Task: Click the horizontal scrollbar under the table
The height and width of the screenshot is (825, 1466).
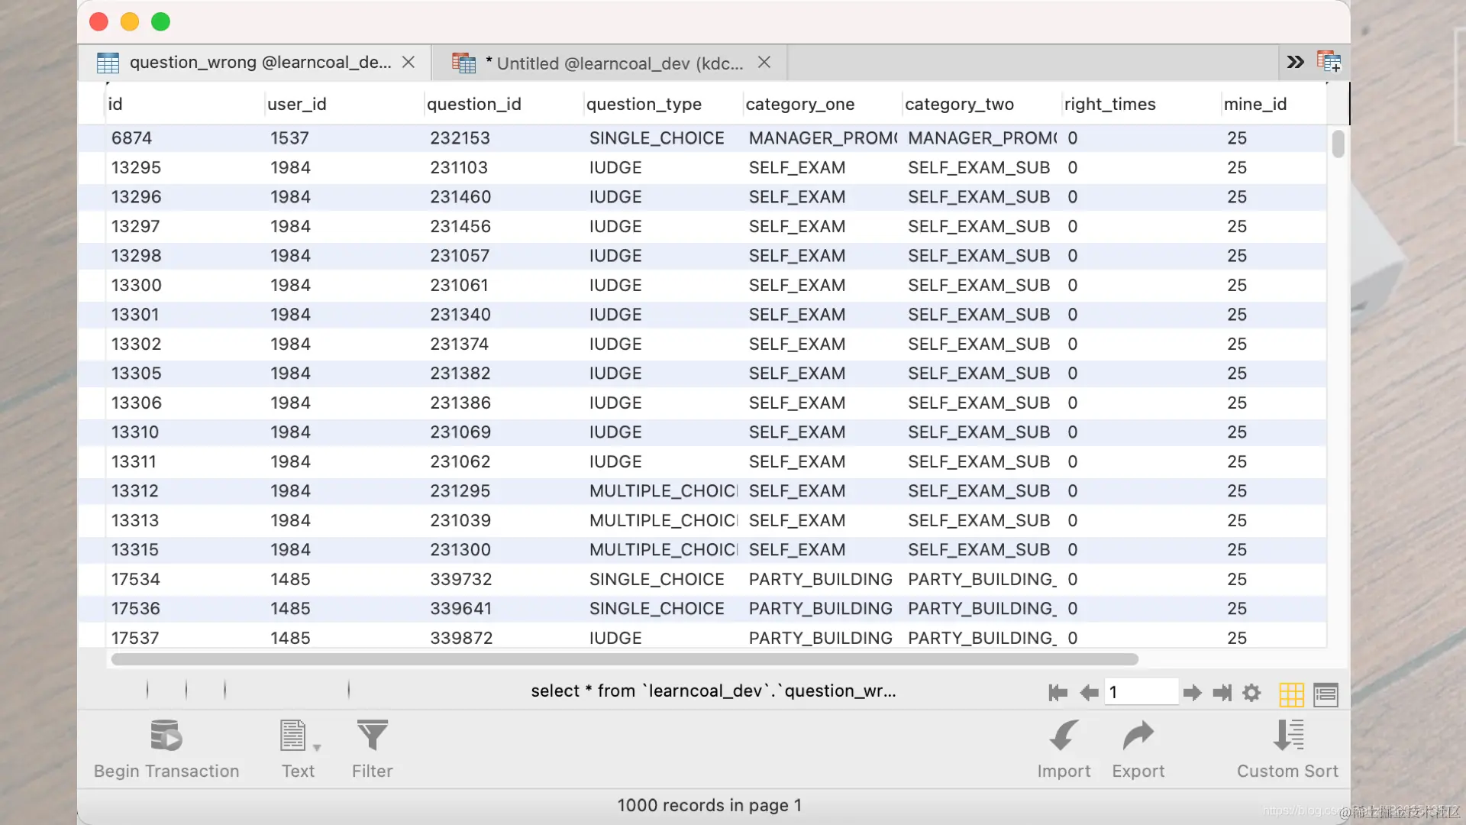Action: (625, 659)
